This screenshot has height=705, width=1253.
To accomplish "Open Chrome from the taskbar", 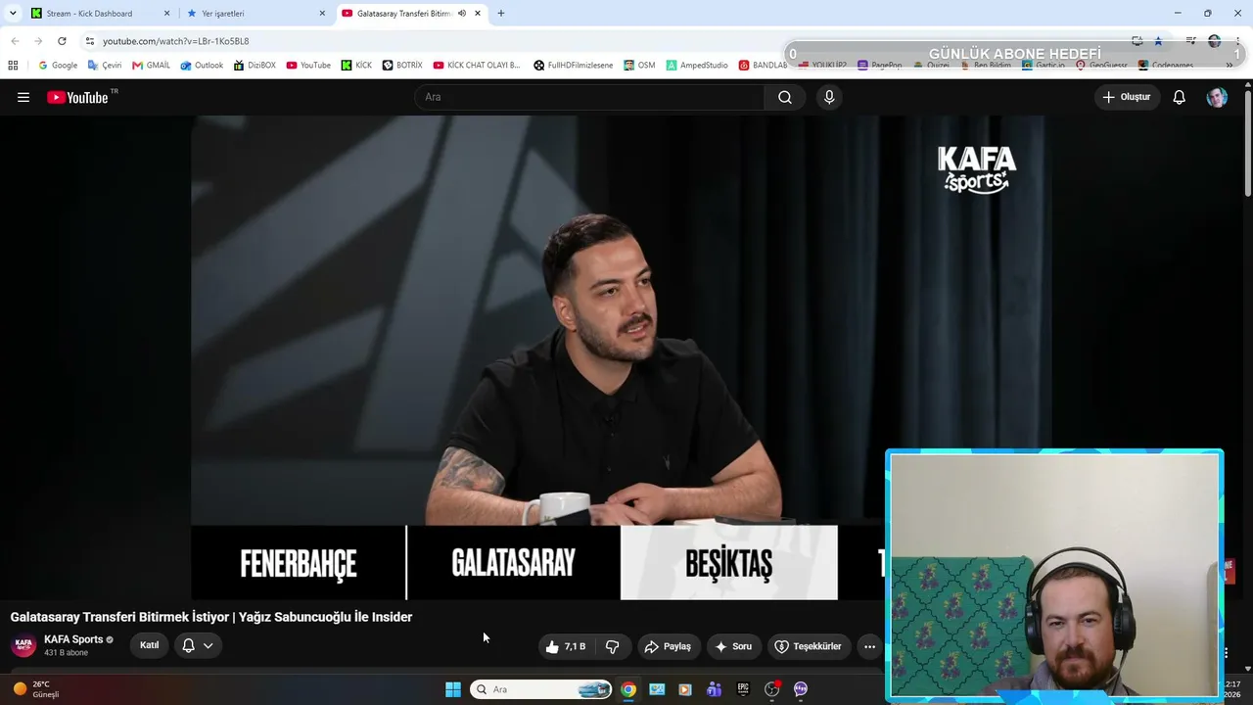I will pos(628,689).
